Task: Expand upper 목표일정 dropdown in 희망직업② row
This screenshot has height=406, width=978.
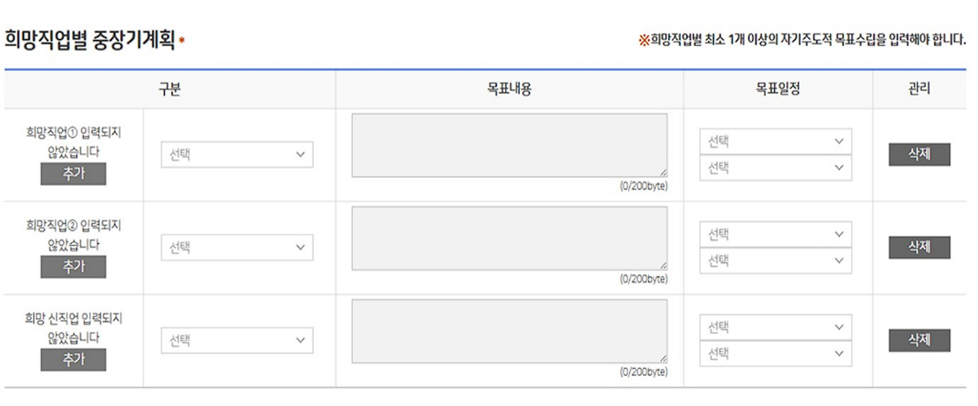Action: (775, 234)
